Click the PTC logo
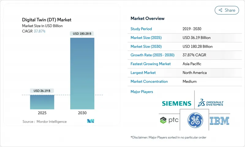Screen dimensions: 245x147 click(x=169, y=120)
